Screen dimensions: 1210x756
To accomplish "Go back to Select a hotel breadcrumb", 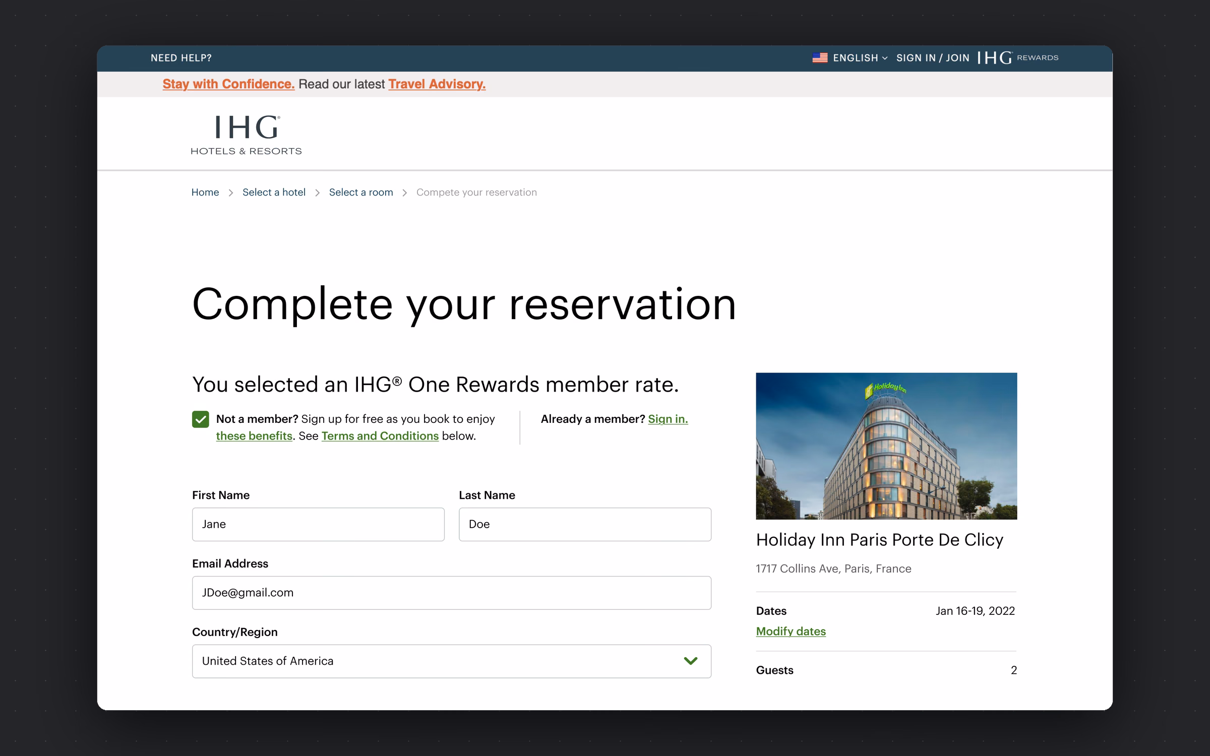I will point(274,193).
